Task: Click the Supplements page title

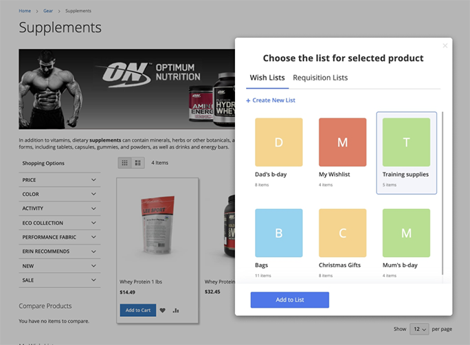Action: (60, 27)
